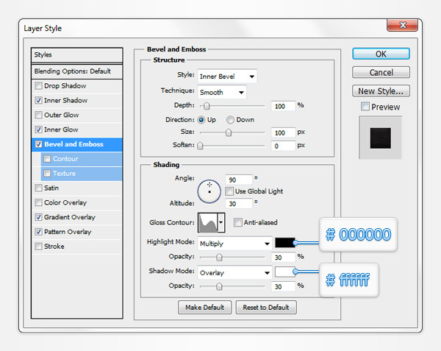The image size is (441, 351).
Task: Open Highlight Mode dropdown set to Multiply
Action: point(234,243)
